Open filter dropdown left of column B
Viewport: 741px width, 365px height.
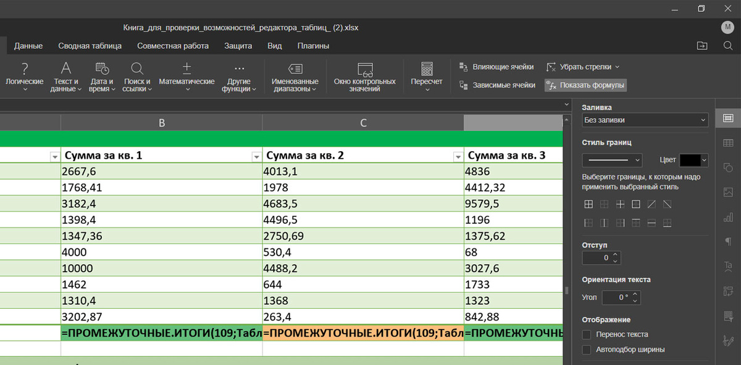[54, 157]
